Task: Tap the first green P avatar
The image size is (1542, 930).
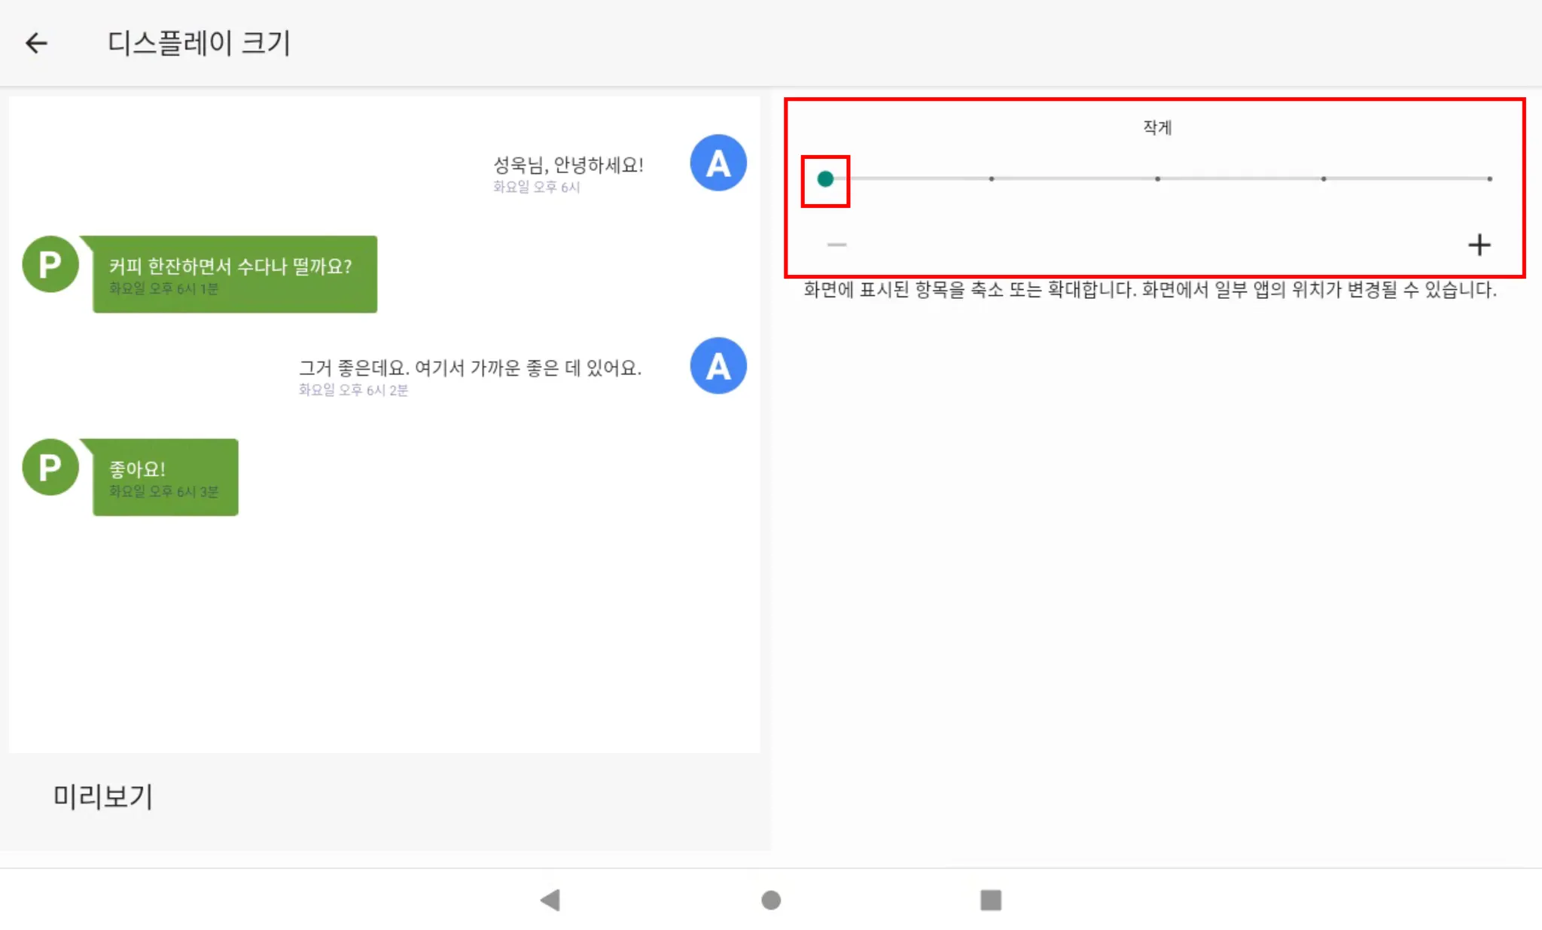Action: pos(50,264)
